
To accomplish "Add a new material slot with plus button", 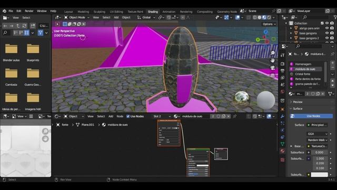I will 332,63.
